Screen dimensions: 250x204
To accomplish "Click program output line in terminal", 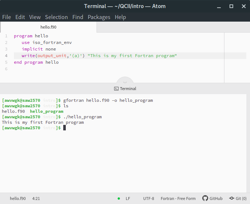I will (43, 122).
